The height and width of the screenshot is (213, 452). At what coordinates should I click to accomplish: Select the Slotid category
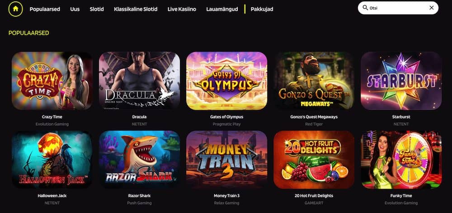pos(97,9)
